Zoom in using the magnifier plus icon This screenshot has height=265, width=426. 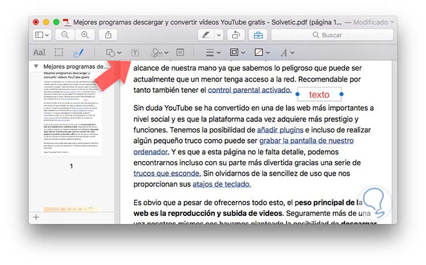tap(85, 35)
